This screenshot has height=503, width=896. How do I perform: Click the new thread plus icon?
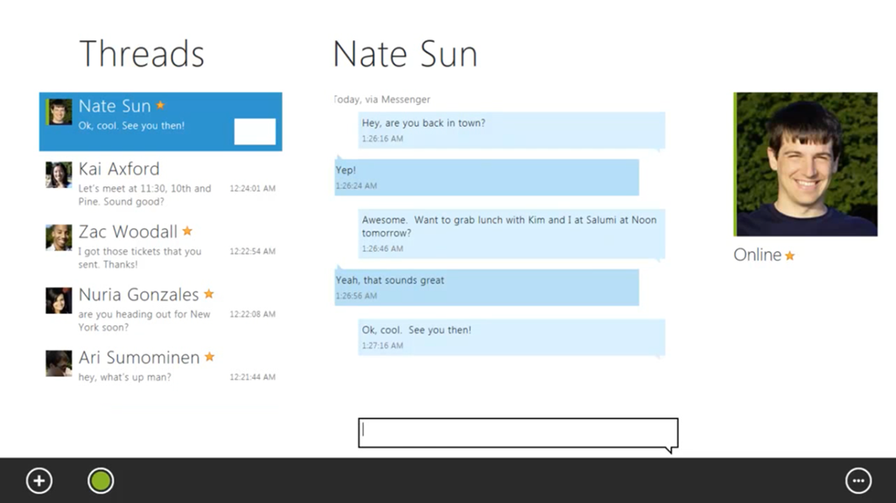[38, 481]
